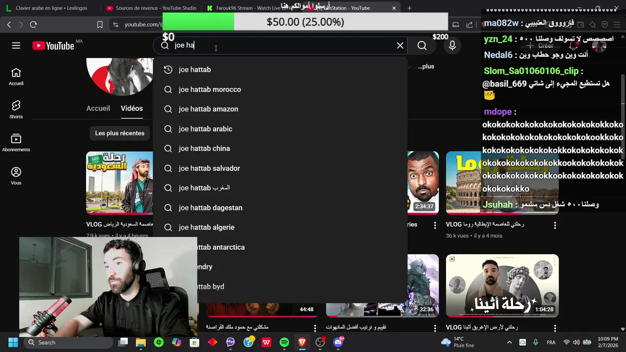Viewport: 626px width, 352px height.
Task: Open volume control in system tray
Action: click(x=576, y=342)
